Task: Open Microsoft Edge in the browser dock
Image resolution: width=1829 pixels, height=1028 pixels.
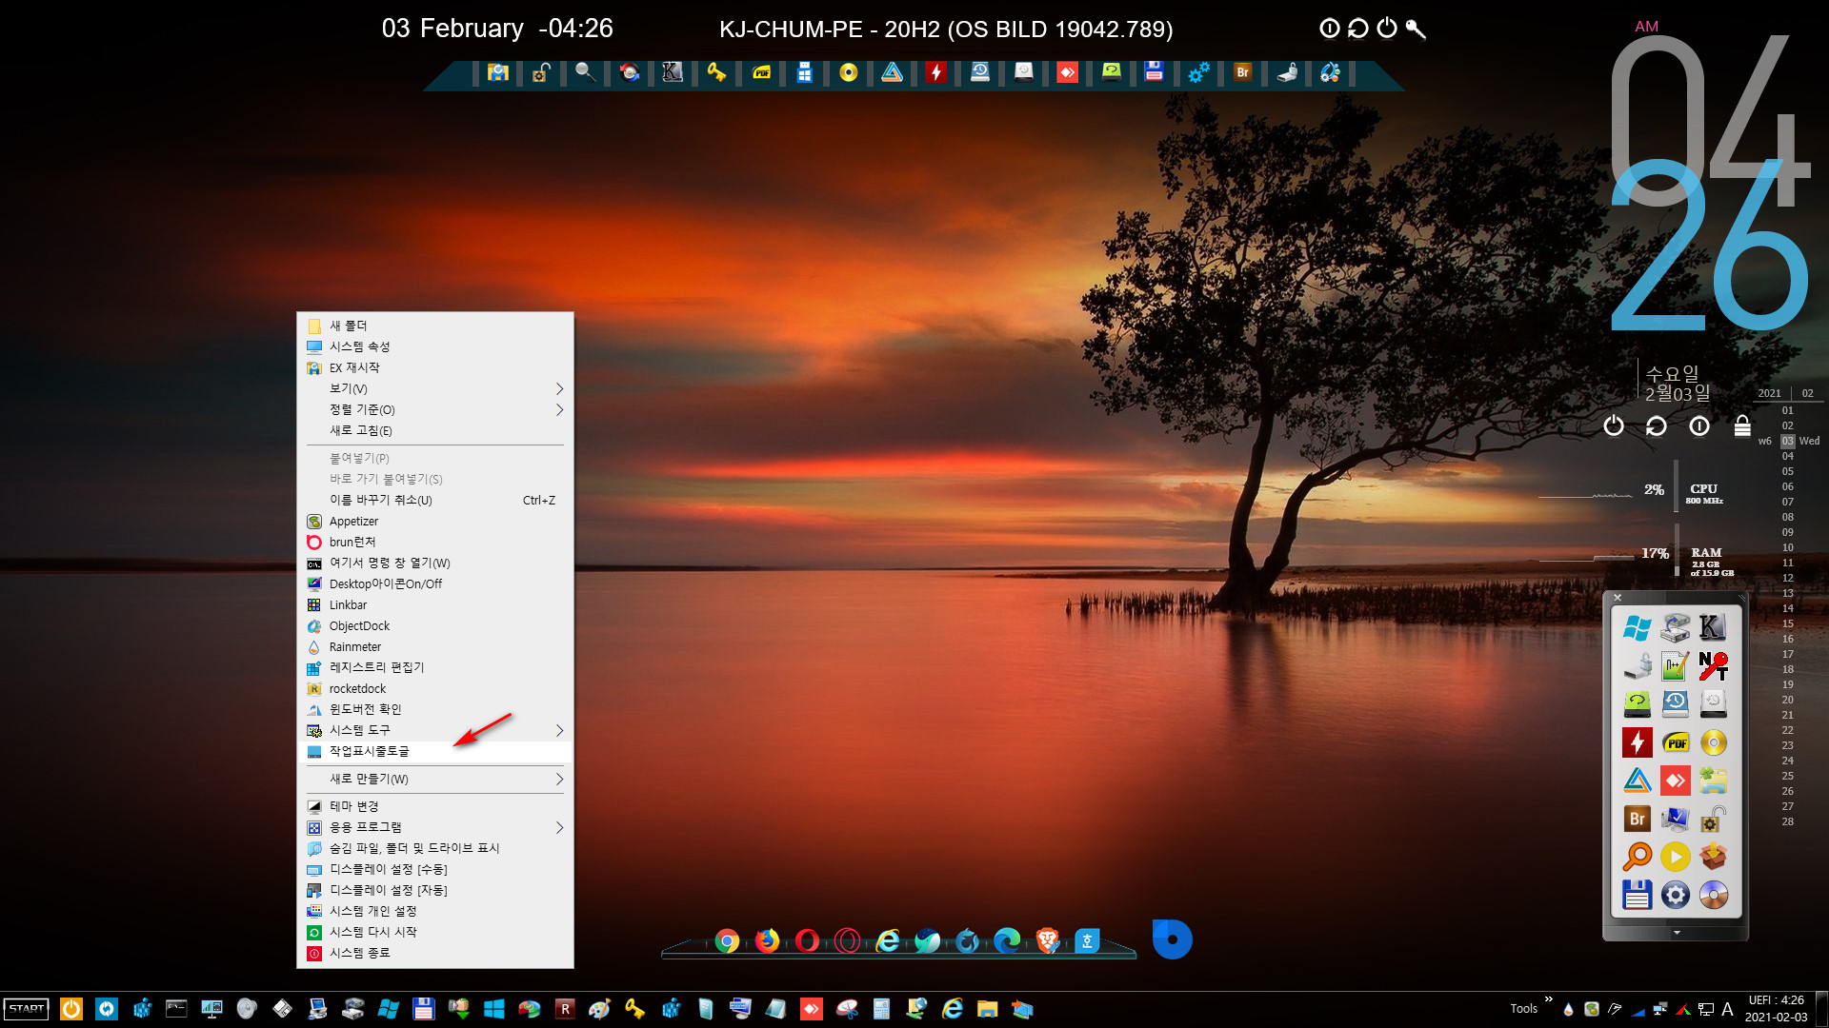Action: 1007,941
